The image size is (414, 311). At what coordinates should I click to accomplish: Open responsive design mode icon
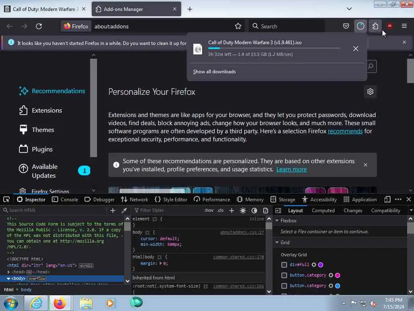[387, 199]
